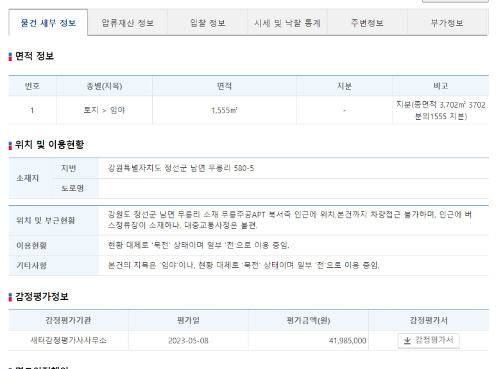This screenshot has width=496, height=369.
Task: Click the 감정평가서 column header
Action: [429, 320]
